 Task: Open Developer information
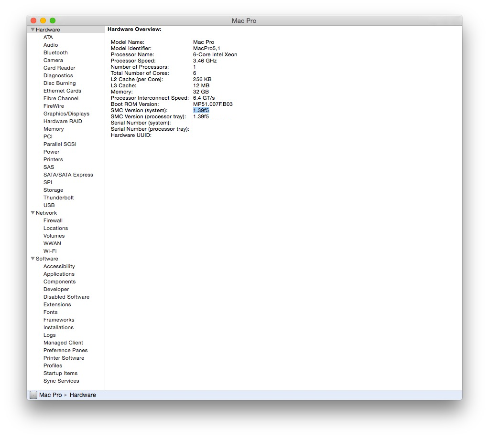pos(56,289)
